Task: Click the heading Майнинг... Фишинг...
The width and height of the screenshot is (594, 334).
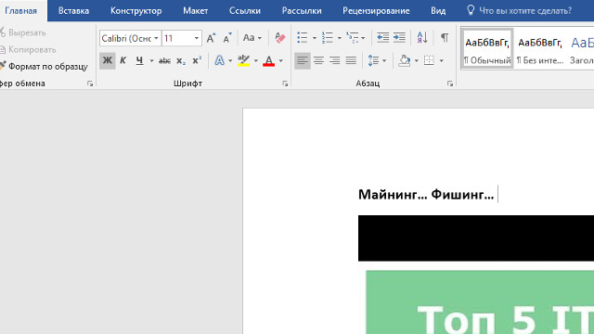Action: tap(426, 194)
